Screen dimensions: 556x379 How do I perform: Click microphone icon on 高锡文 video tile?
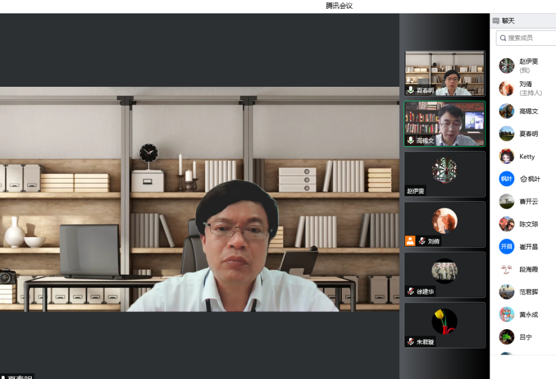pyautogui.click(x=410, y=141)
